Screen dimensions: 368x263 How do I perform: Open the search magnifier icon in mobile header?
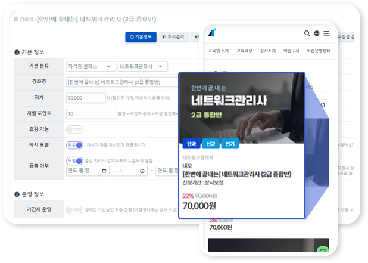coord(307,33)
